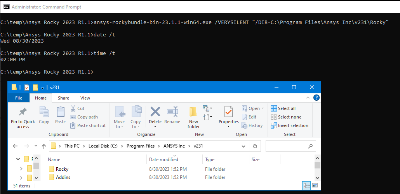Click the Cut scissors command

point(77,108)
